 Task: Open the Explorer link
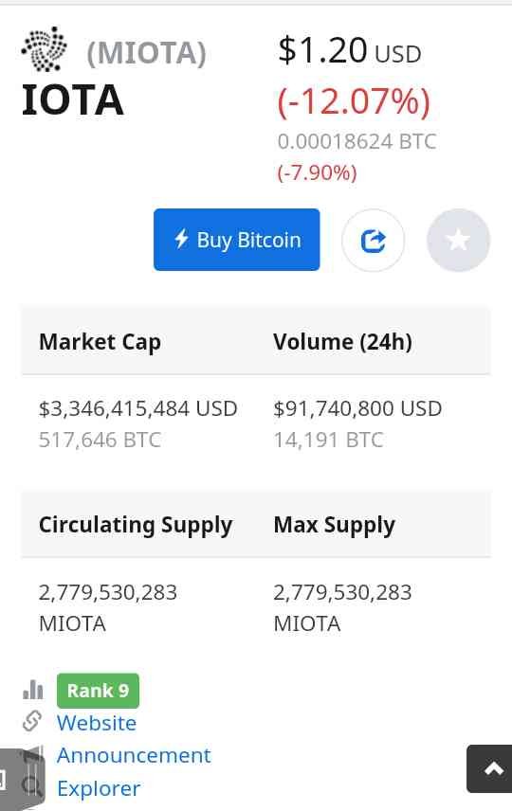[99, 788]
